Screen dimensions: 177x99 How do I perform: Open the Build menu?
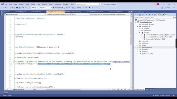[27, 4]
